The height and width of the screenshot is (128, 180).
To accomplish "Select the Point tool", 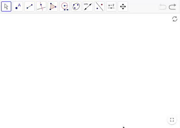I will click(x=18, y=6).
